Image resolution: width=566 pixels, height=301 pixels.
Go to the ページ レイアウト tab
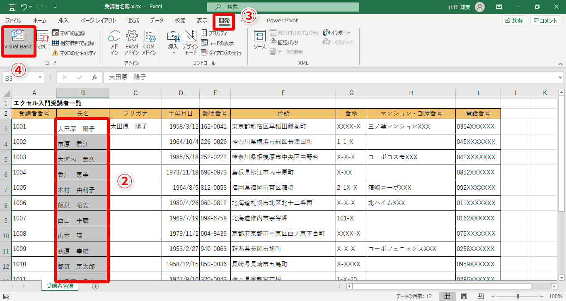(98, 20)
